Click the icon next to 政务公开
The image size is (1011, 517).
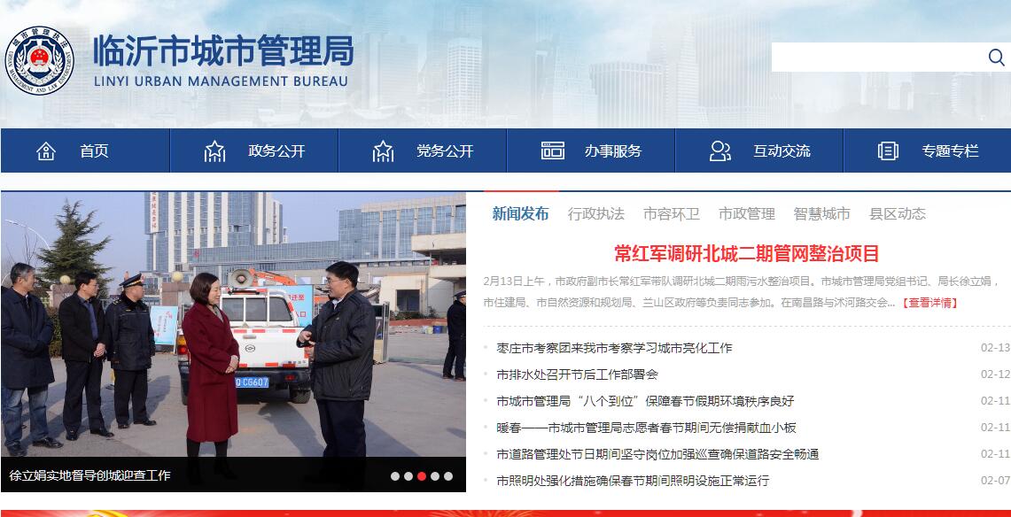(214, 151)
